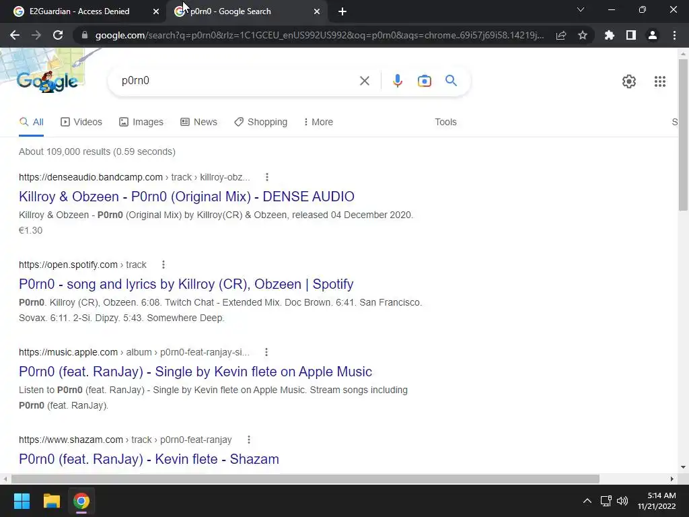689x517 pixels.
Task: Switch to News results
Action: tap(198, 123)
